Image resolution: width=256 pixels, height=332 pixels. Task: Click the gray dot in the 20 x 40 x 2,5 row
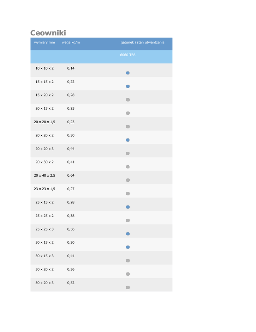click(128, 180)
